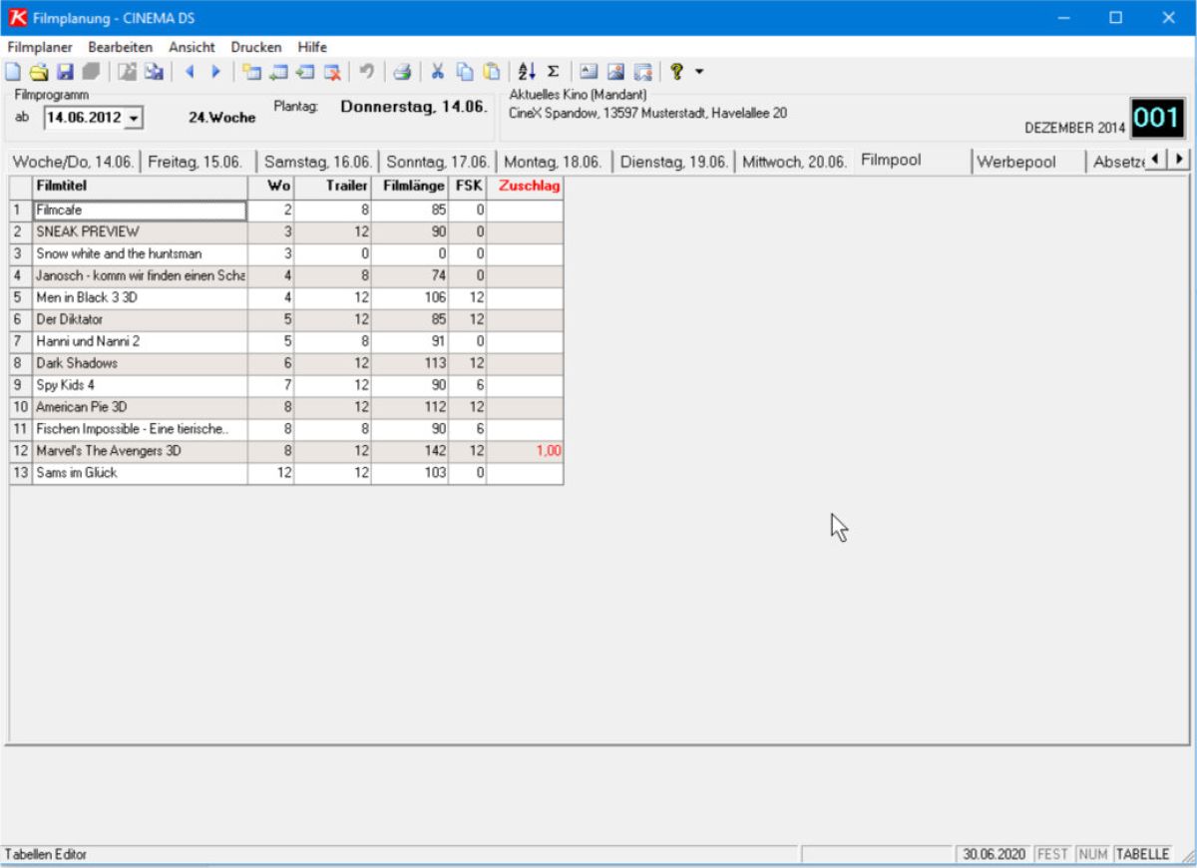Click the blue right arrow icon
This screenshot has width=1197, height=868.
[215, 72]
